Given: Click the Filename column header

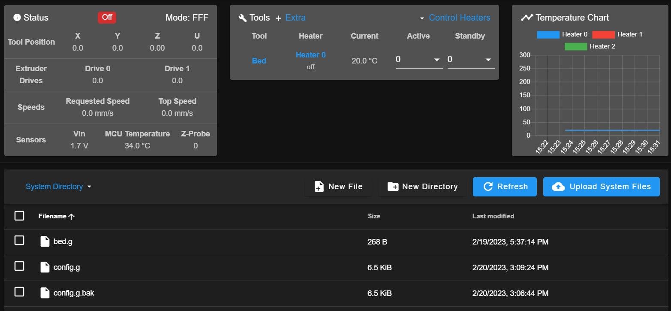Looking at the screenshot, I should (52, 216).
